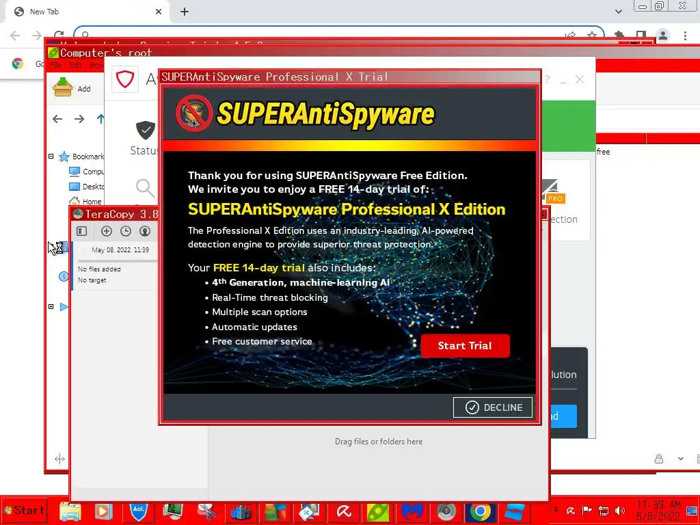700x525 pixels.
Task: Click the volume speaker tray icon
Action: (619, 511)
